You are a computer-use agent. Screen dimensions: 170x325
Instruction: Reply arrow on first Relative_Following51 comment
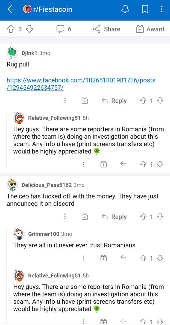click(123, 164)
